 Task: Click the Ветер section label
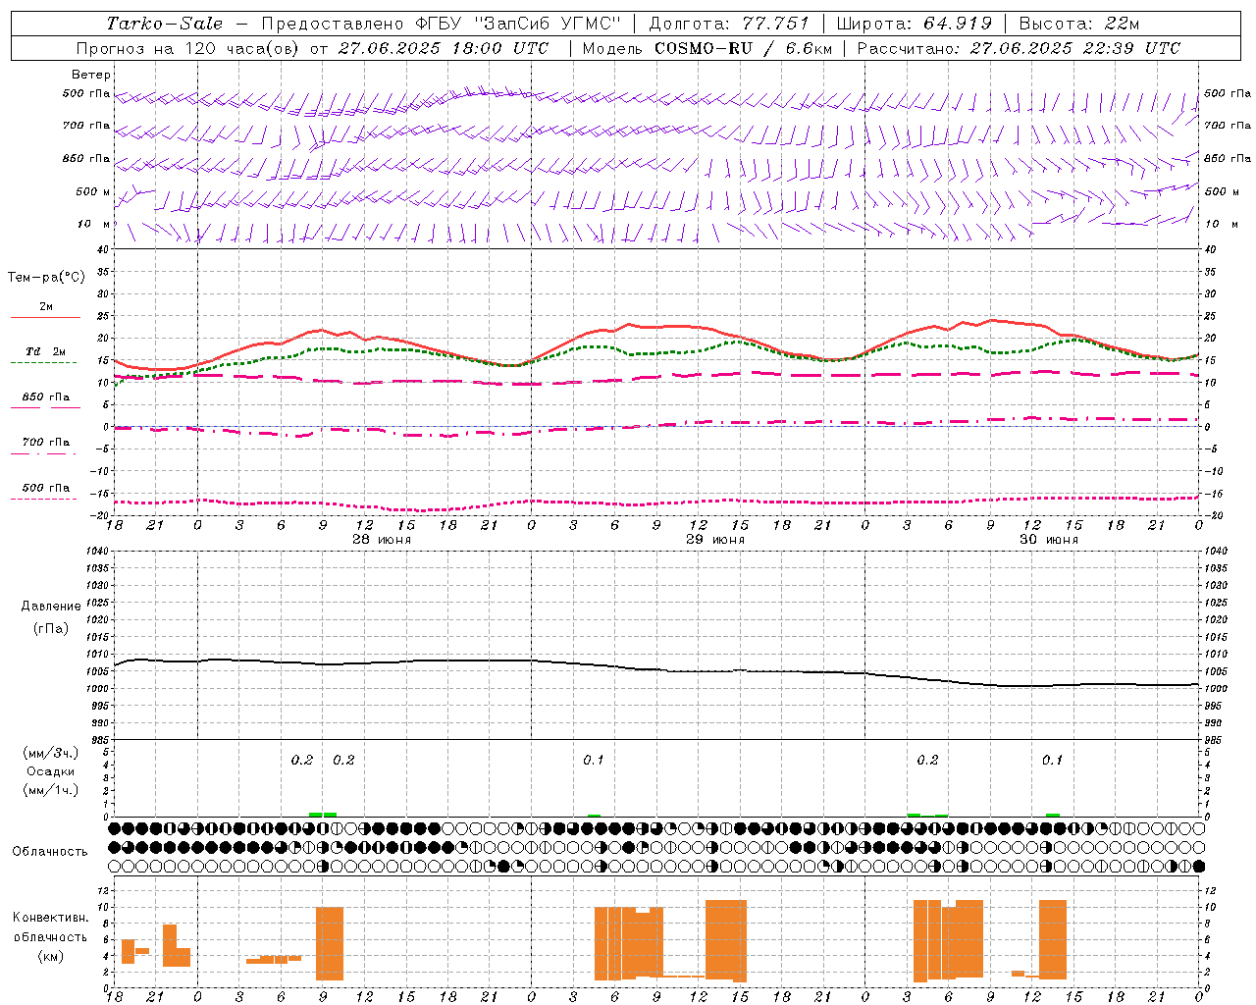(x=91, y=75)
